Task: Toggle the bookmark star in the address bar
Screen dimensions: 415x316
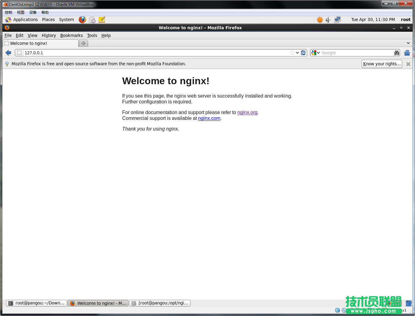Action: pyautogui.click(x=292, y=52)
